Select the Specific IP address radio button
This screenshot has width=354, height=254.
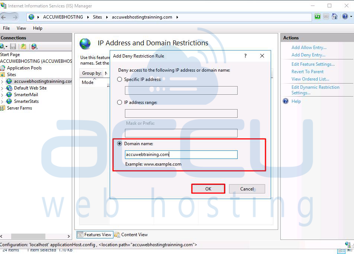point(119,79)
